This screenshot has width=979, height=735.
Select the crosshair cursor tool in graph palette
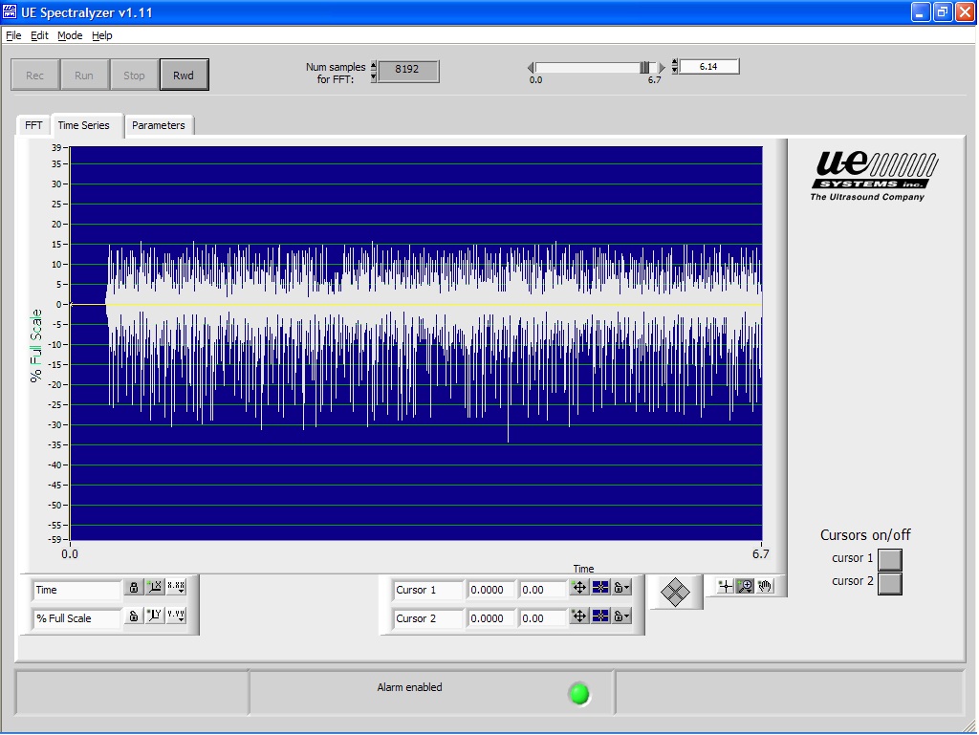point(726,587)
